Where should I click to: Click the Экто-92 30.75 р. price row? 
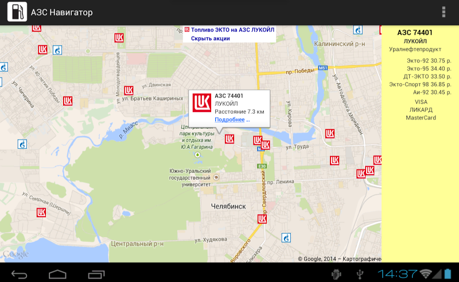point(429,61)
